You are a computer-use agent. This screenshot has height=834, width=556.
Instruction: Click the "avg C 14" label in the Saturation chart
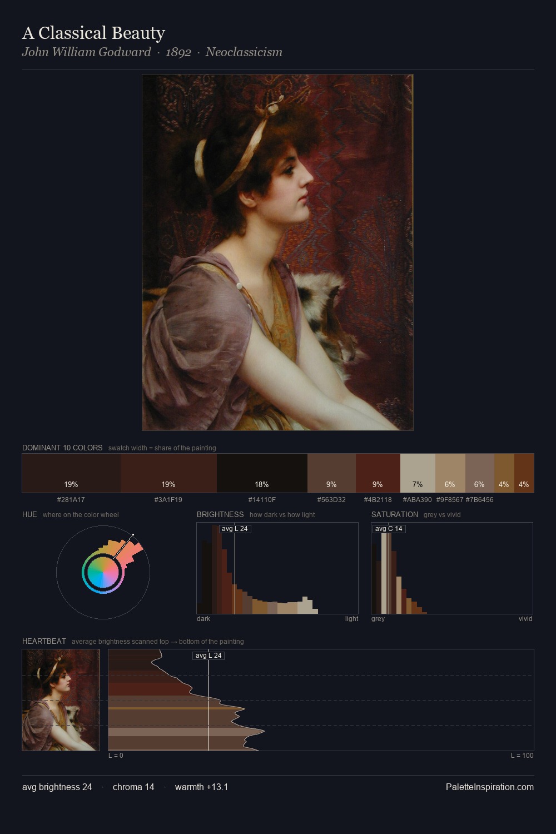pyautogui.click(x=389, y=529)
